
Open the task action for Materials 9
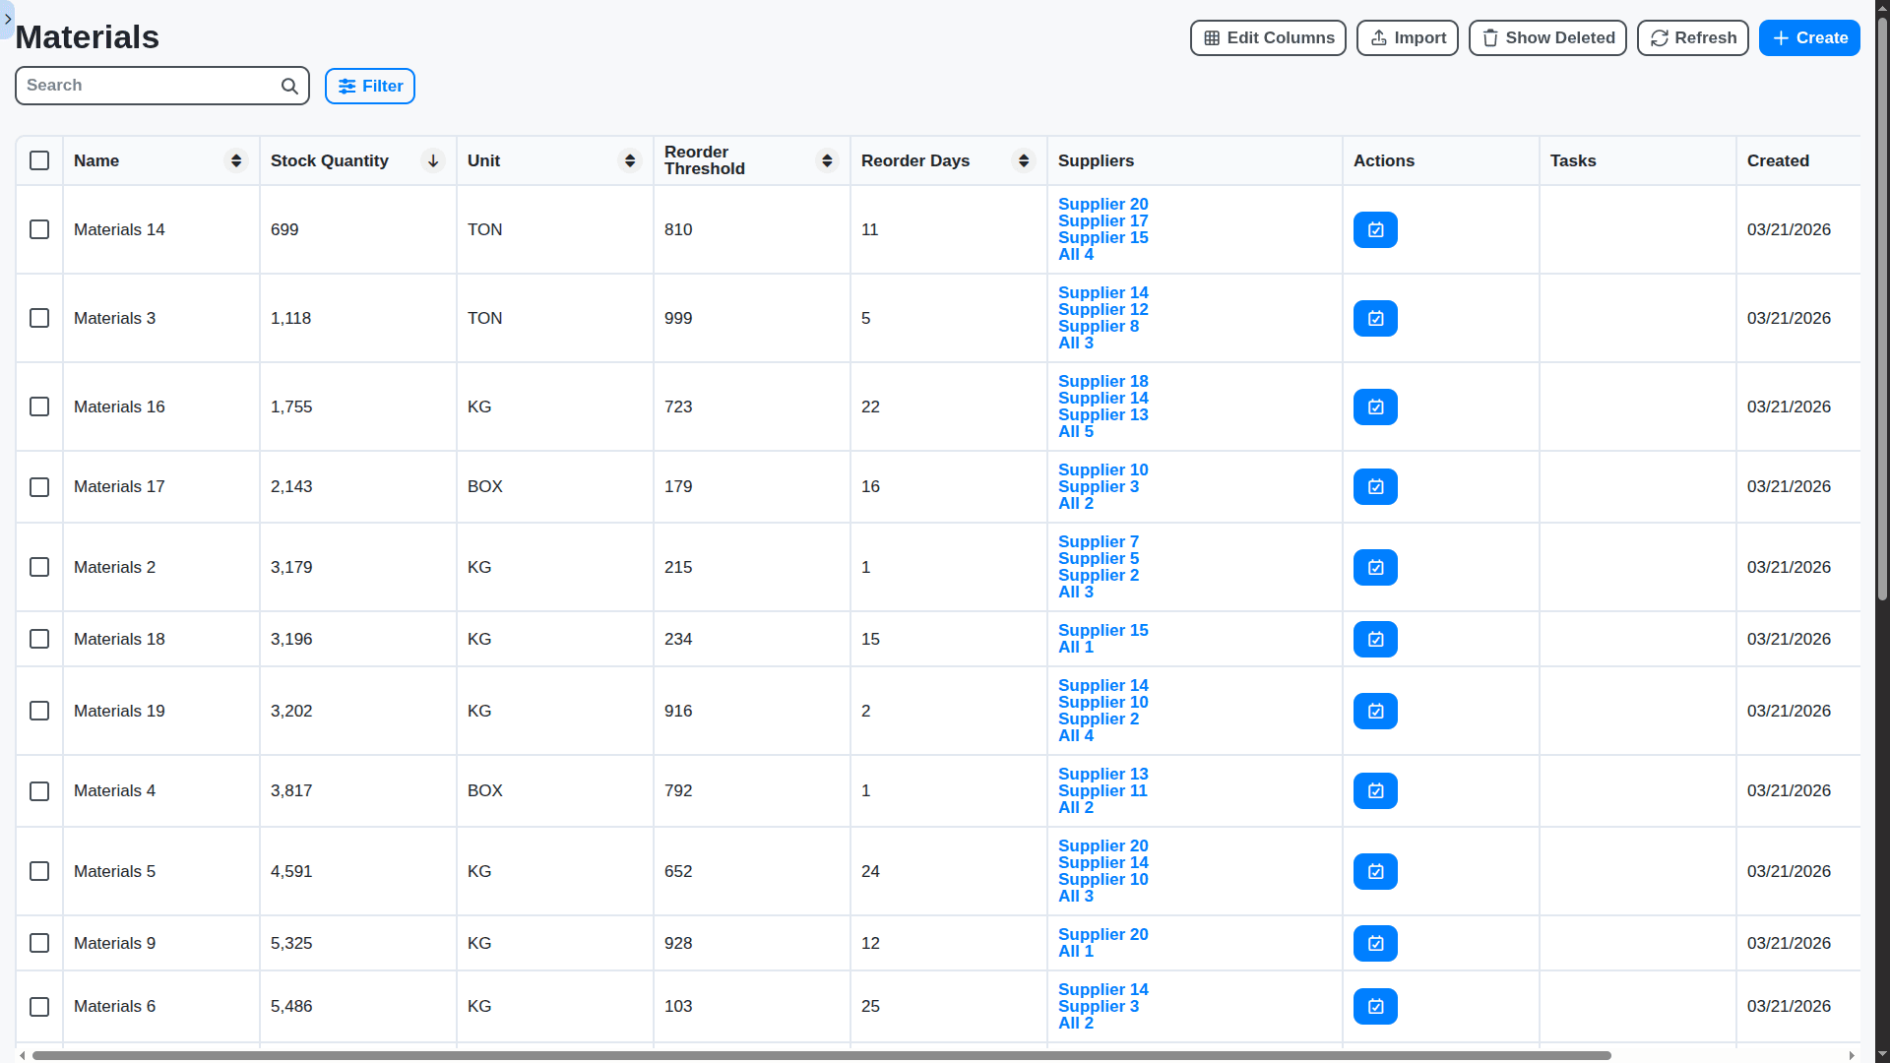tap(1374, 942)
